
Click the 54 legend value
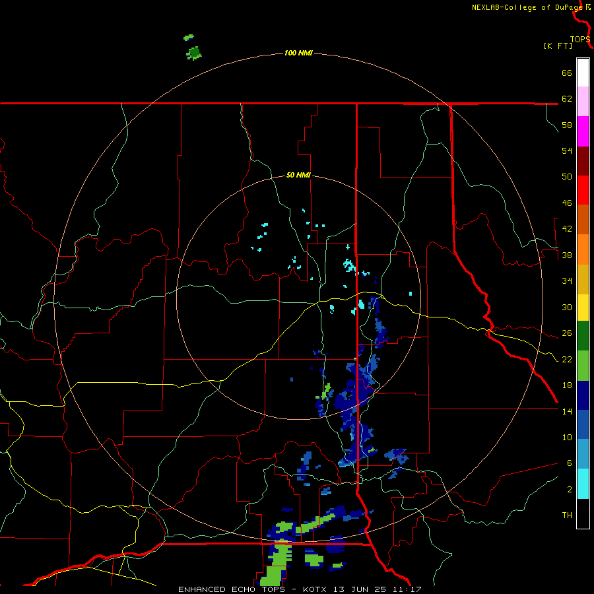click(x=567, y=150)
